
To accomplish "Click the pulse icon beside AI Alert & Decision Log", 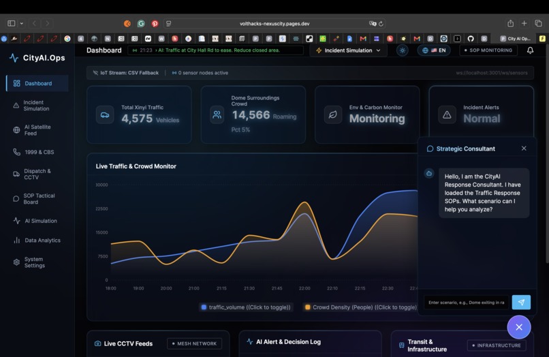I will (250, 341).
